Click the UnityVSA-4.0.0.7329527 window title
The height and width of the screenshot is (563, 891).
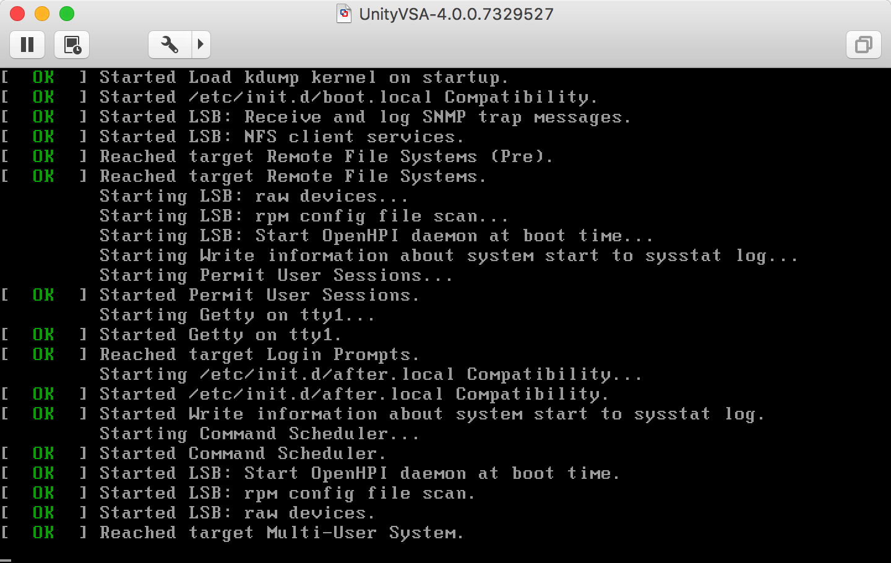coord(456,14)
